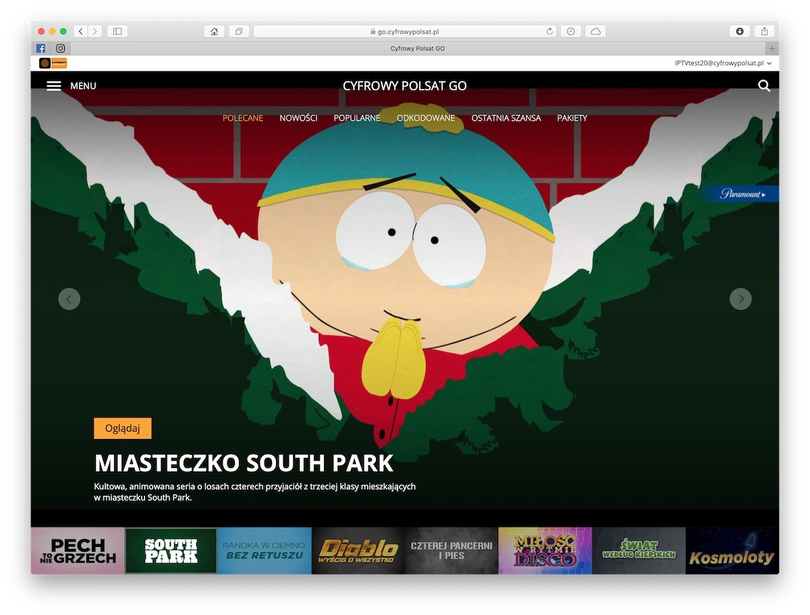
Task: Open iCloud tabs icon
Action: click(595, 31)
